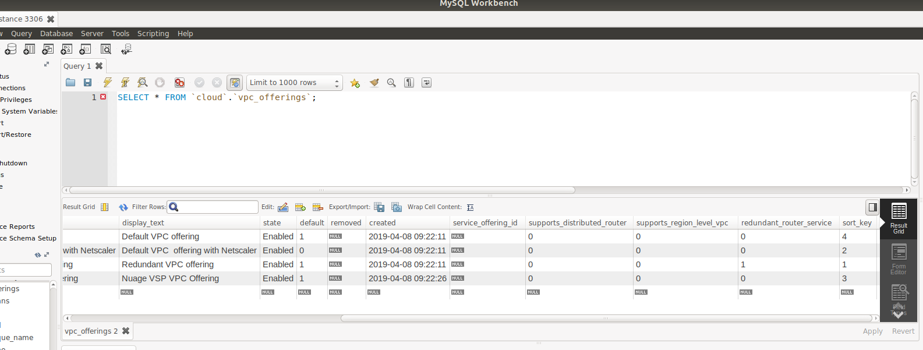Click the Revert button
923x350 pixels.
(x=903, y=331)
